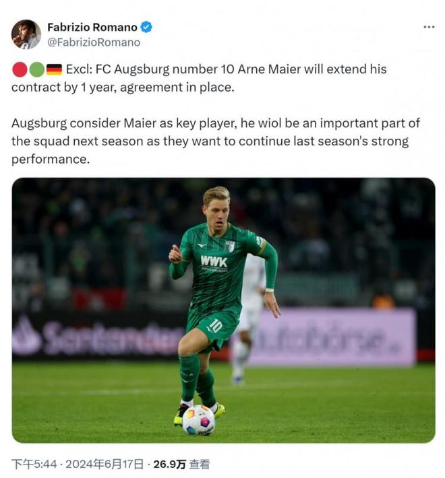The image size is (445, 478).
Task: Open the three-dot more options menu
Action: pos(429,28)
